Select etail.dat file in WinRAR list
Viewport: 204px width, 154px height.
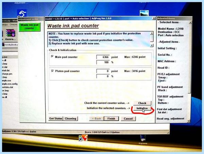[x=6, y=70]
